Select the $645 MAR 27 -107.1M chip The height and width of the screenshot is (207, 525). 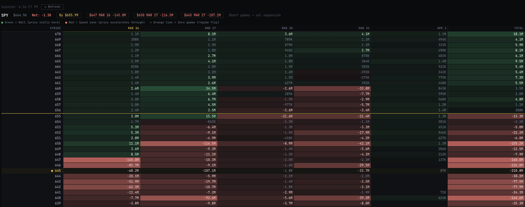[x=202, y=15]
